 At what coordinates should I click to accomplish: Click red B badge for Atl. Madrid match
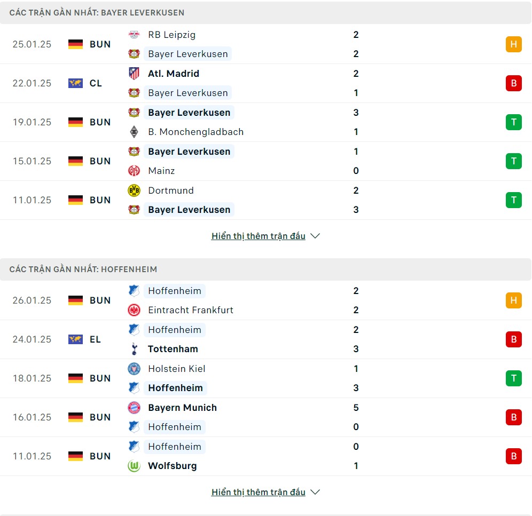point(514,83)
